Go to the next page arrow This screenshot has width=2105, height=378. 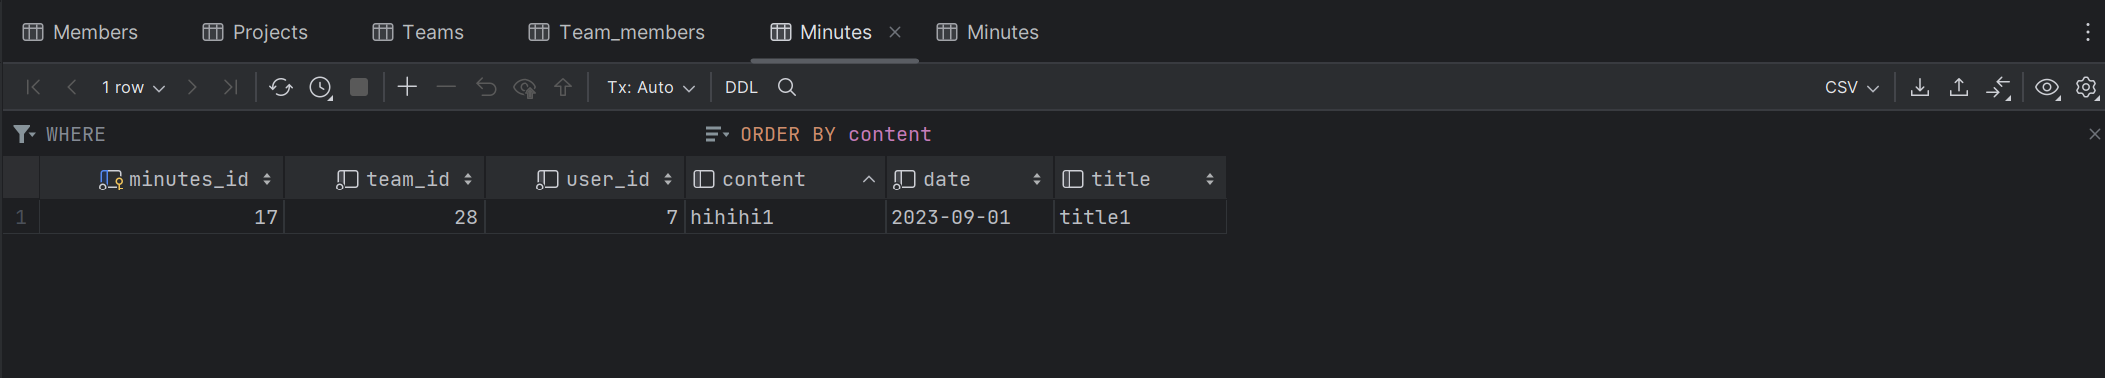[192, 87]
